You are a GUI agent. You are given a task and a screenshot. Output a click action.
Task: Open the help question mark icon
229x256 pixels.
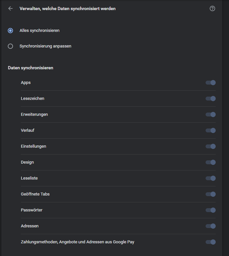212,9
